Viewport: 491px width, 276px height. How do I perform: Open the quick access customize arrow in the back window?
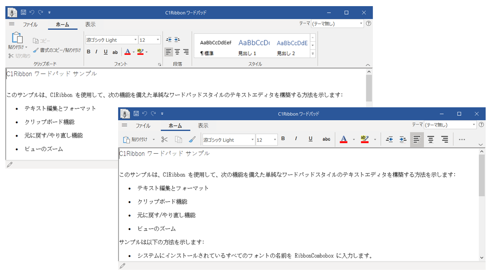pos(49,13)
